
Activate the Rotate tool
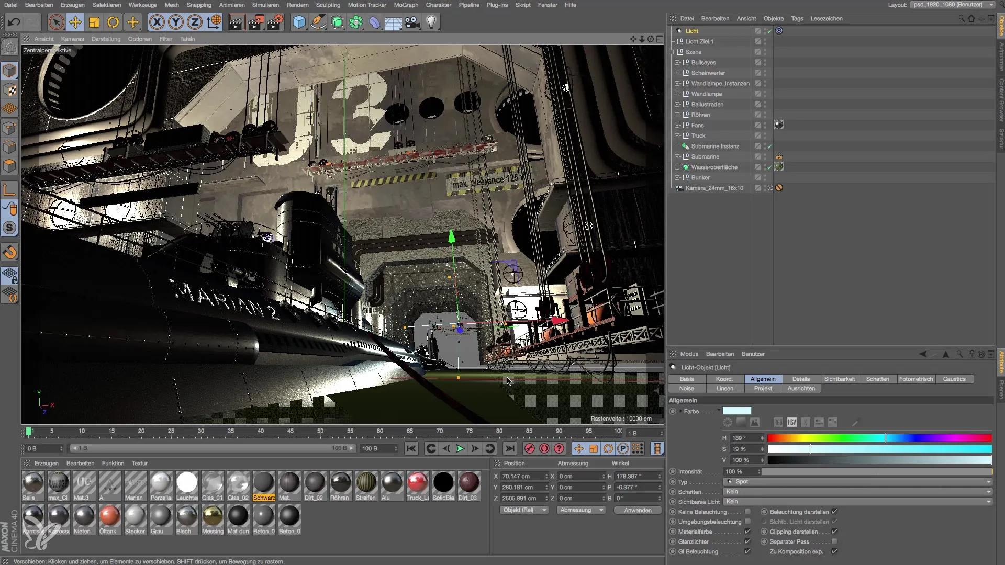pos(113,22)
